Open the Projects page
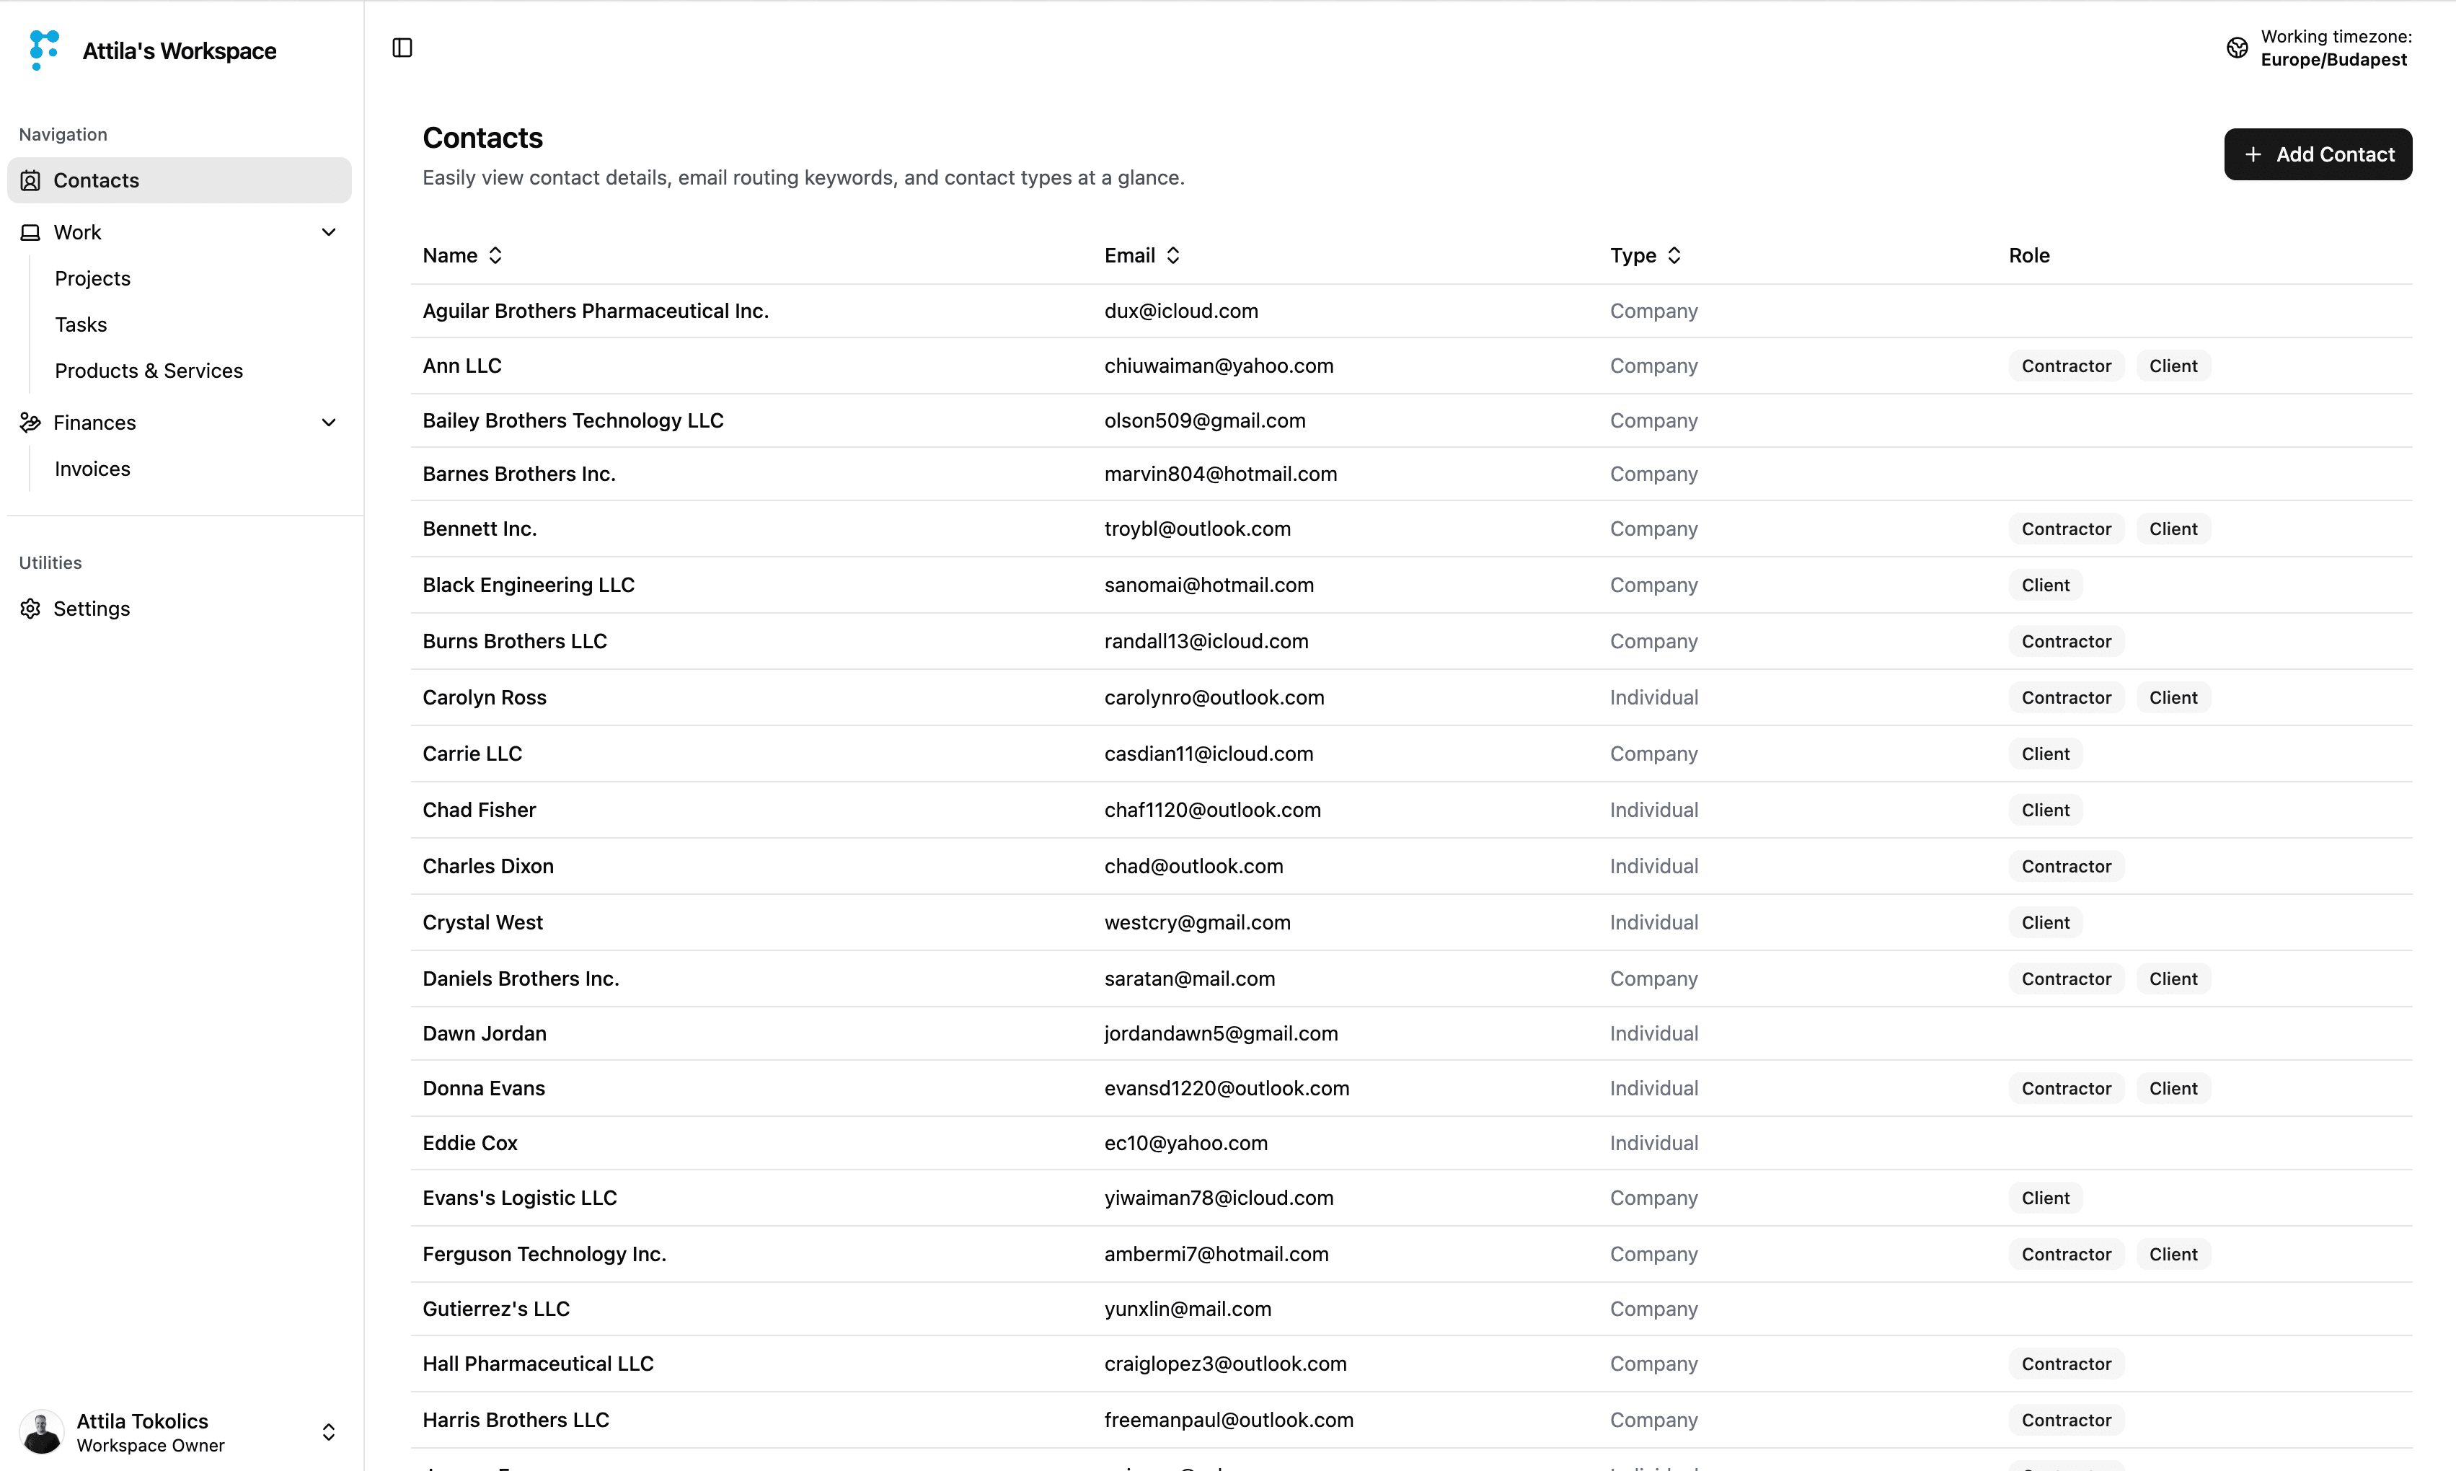Viewport: 2456px width, 1471px height. tap(92, 278)
